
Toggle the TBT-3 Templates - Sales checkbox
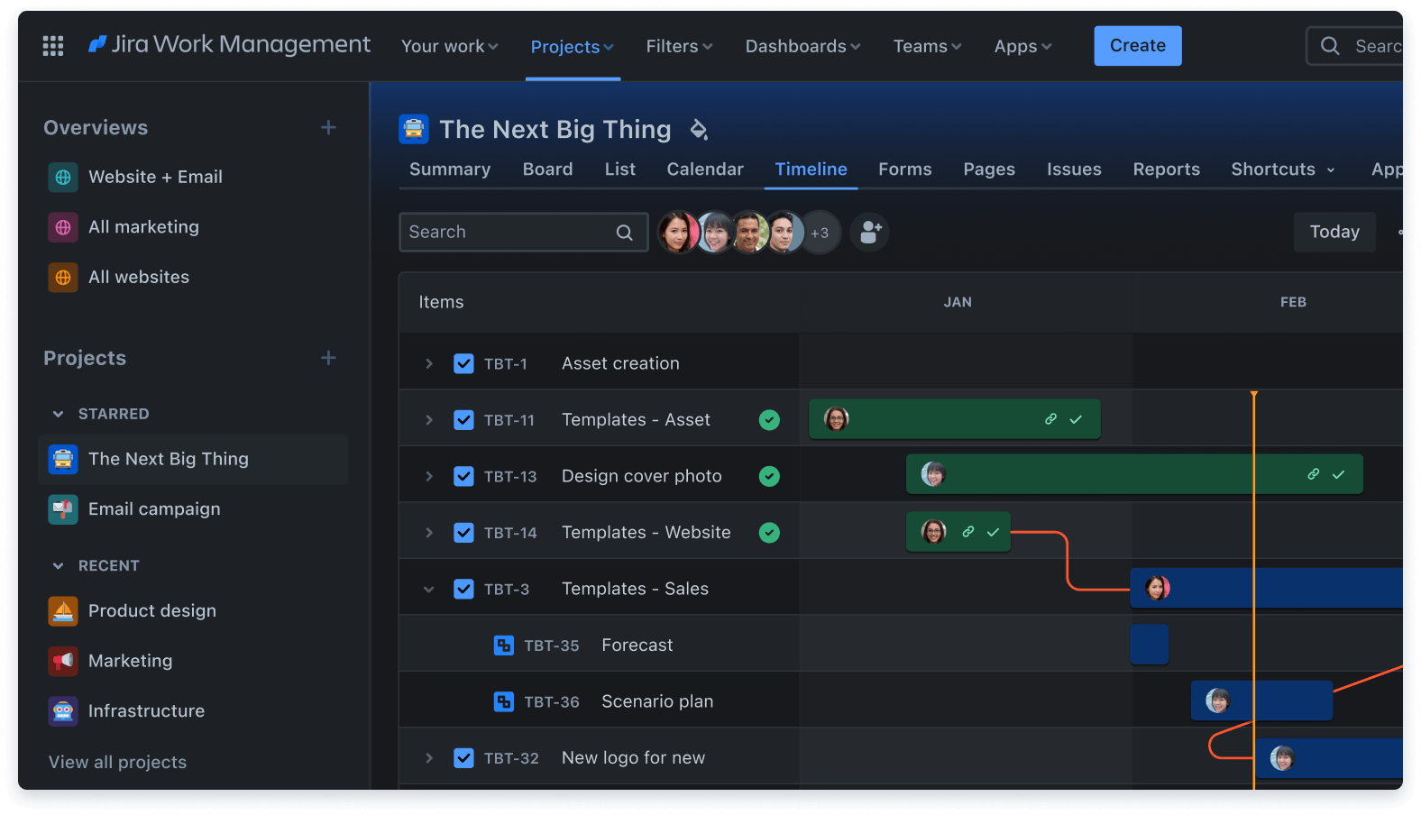click(463, 589)
